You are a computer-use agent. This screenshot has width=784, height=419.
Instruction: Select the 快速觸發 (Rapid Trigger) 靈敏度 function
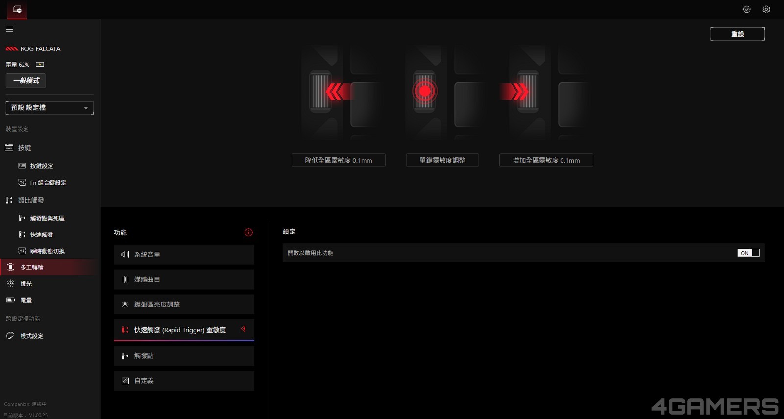[x=184, y=330]
